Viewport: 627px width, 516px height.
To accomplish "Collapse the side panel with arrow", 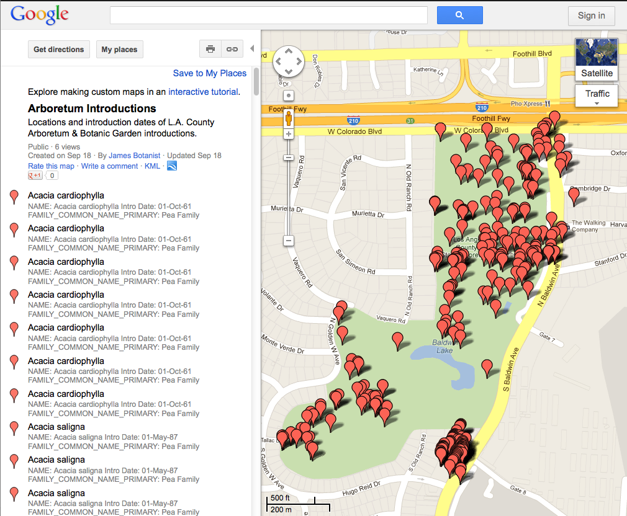I will pyautogui.click(x=252, y=49).
